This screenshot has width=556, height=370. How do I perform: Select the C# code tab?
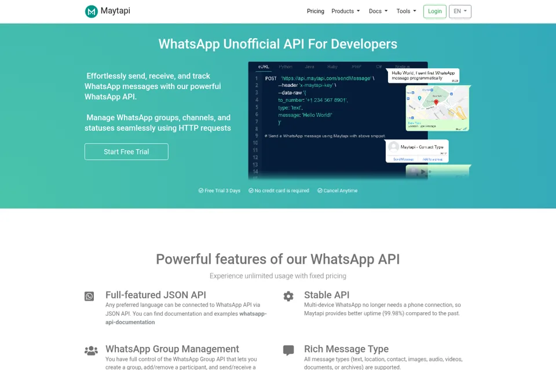[x=379, y=66]
